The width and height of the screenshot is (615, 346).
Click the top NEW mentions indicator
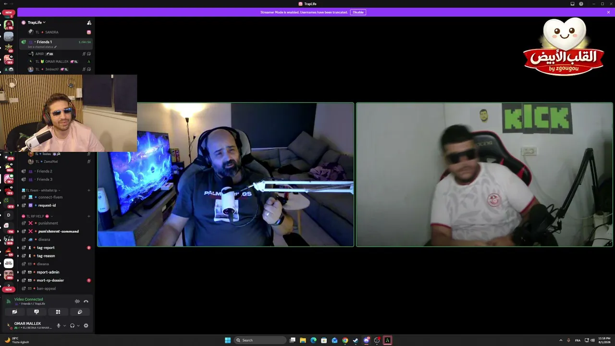pos(9,12)
